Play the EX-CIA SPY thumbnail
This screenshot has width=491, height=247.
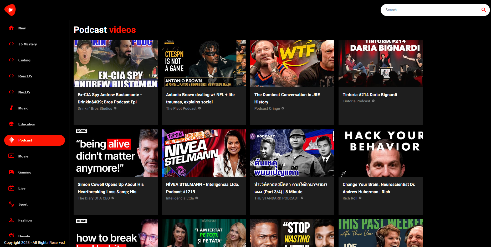(x=116, y=63)
